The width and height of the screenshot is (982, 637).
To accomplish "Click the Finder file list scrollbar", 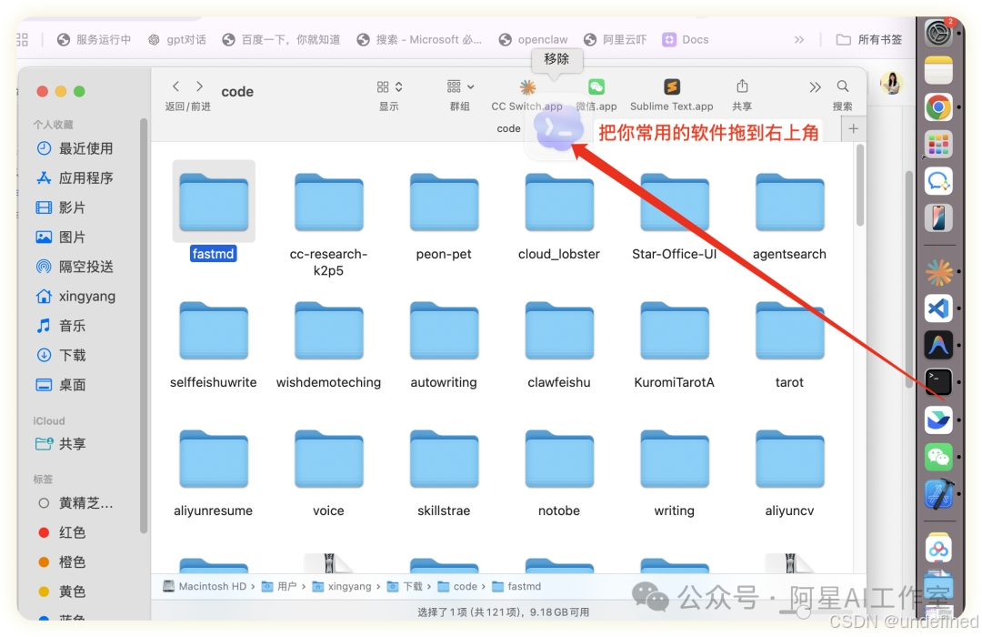I will (x=860, y=187).
